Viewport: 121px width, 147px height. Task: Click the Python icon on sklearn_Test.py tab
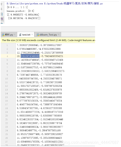point(38,35)
